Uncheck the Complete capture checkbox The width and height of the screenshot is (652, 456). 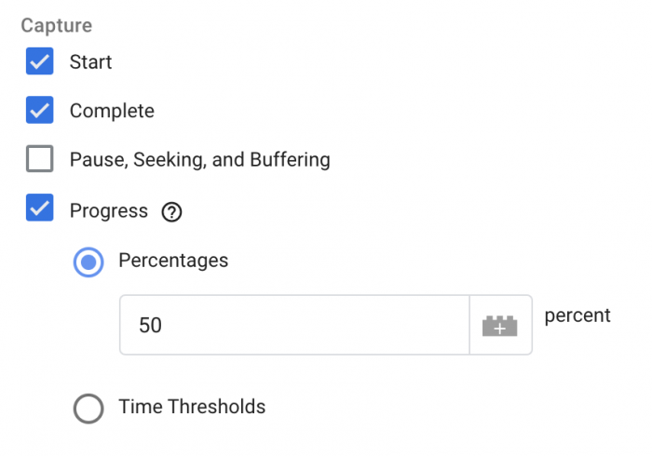(x=39, y=110)
